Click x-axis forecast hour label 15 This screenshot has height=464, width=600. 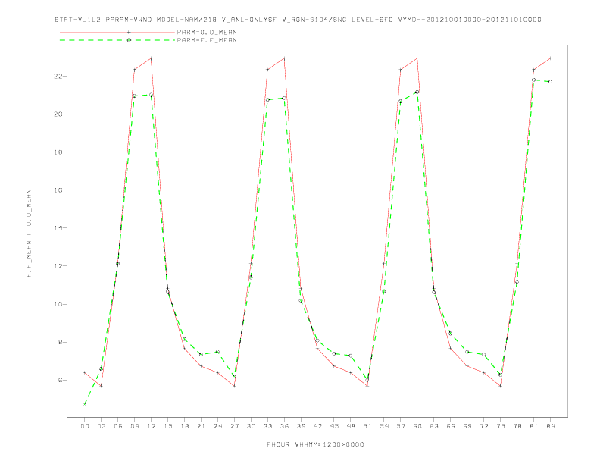coord(167,426)
